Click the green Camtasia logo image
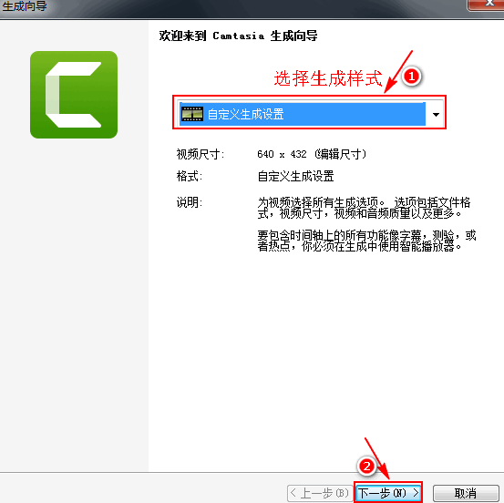This screenshot has width=504, height=503. [74, 95]
